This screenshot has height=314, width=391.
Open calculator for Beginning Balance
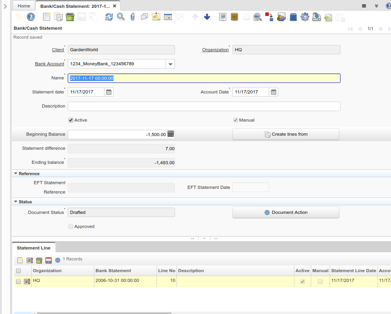171,134
